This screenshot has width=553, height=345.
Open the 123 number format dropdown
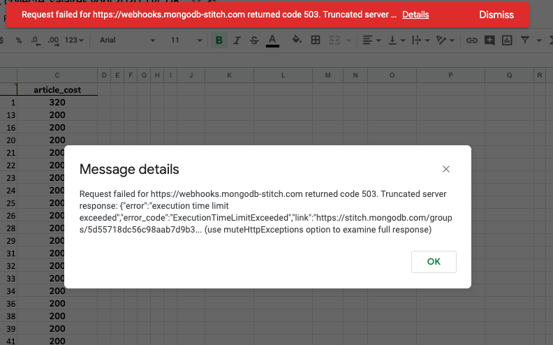74,41
